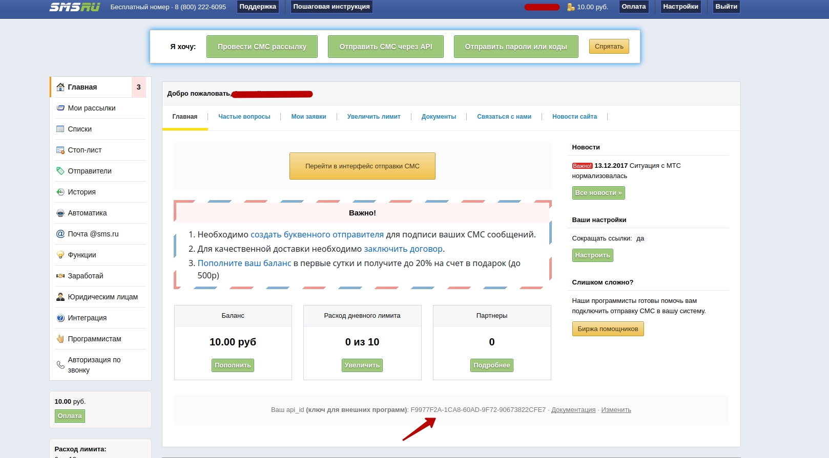The image size is (829, 458).
Task: Click Перейти в интерфейс отправки СМС
Action: click(362, 166)
